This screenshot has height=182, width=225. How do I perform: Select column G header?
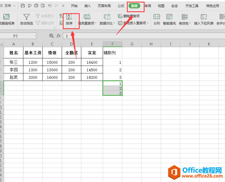point(132,44)
